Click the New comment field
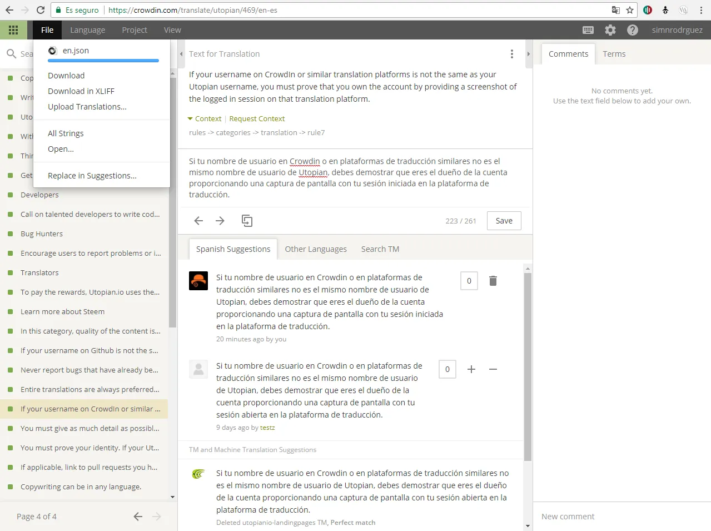Image resolution: width=711 pixels, height=531 pixels. (x=621, y=517)
